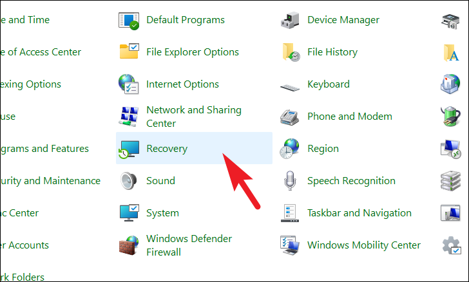Viewport: 469px width, 282px height.
Task: Click the Programs and Features link
Action: click(x=45, y=149)
